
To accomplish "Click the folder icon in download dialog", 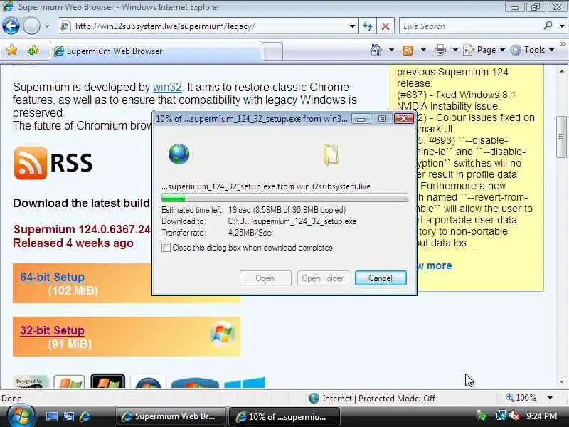I will 331,154.
